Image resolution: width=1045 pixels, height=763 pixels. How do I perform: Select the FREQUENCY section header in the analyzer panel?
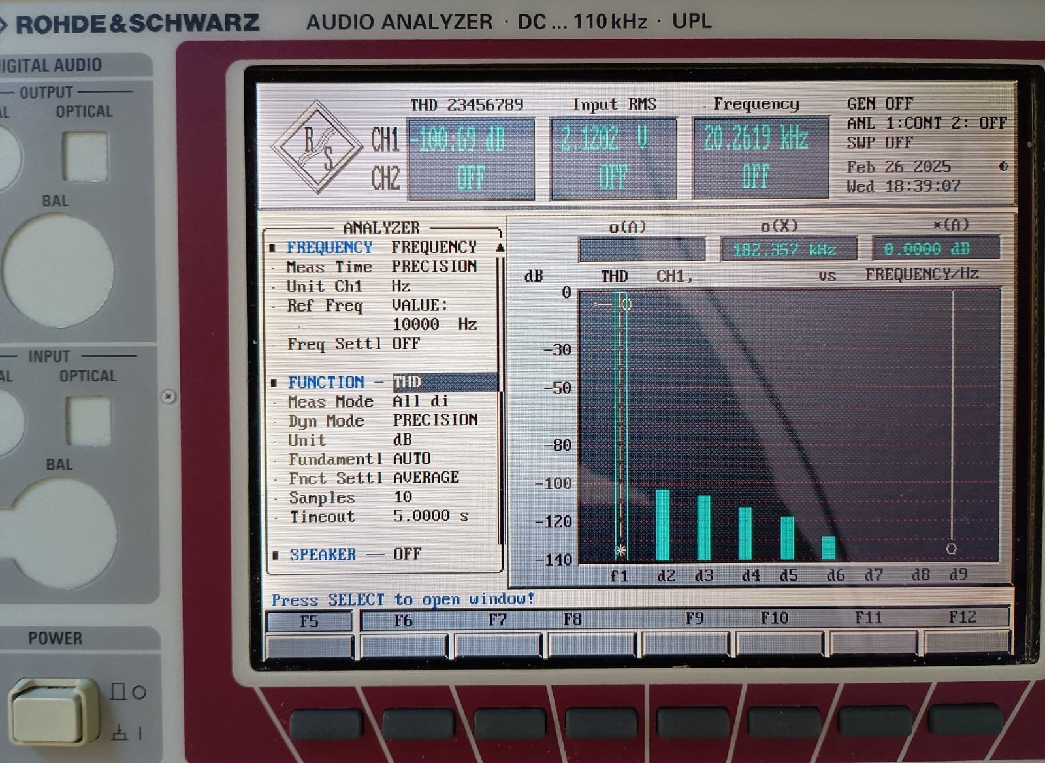329,248
